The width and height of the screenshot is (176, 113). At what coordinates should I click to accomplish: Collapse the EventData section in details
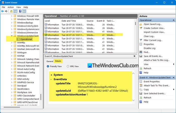coord(51,79)
